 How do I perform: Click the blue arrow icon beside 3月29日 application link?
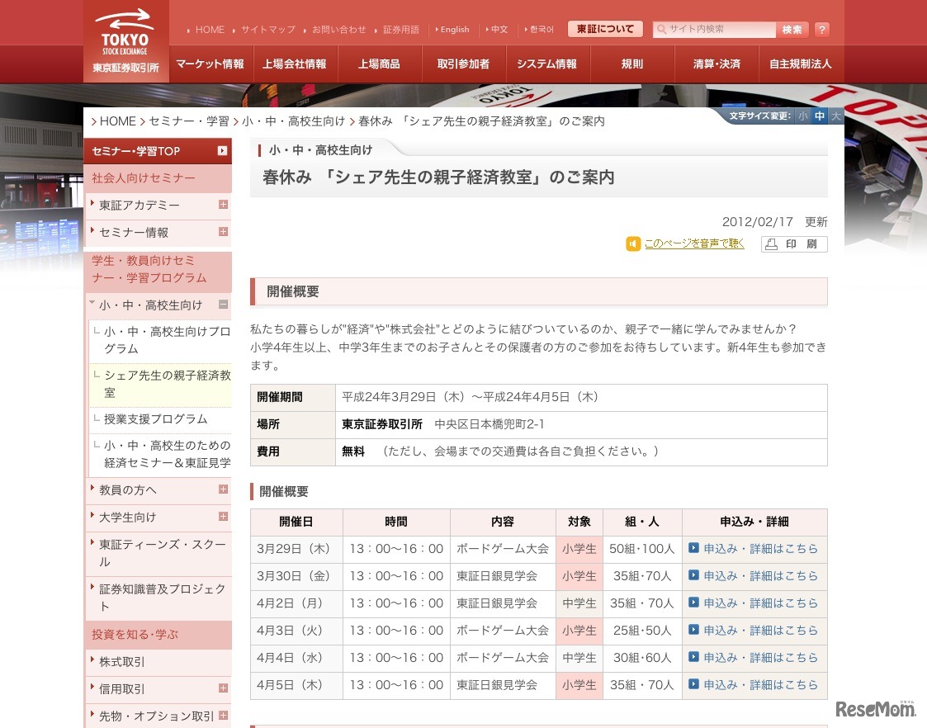[693, 549]
